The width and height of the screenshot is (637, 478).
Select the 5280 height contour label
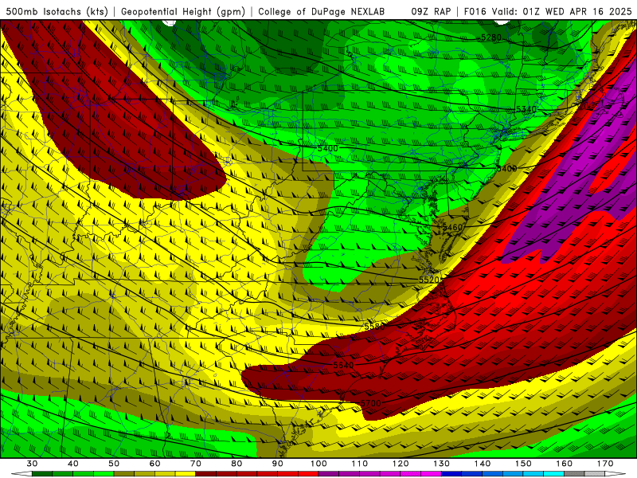click(490, 37)
